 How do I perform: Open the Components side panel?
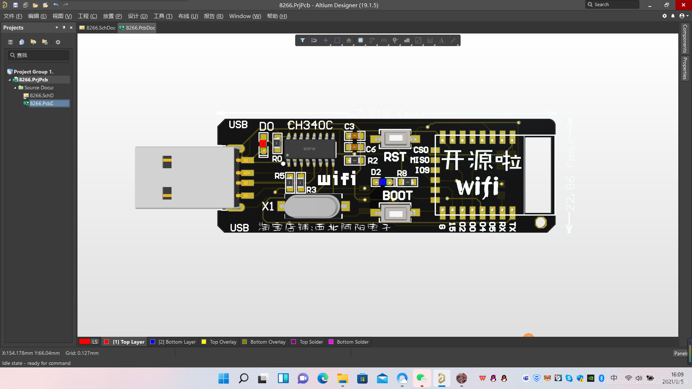(x=685, y=39)
